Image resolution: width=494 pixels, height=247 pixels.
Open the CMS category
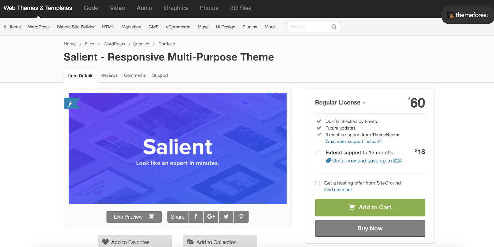(x=153, y=27)
